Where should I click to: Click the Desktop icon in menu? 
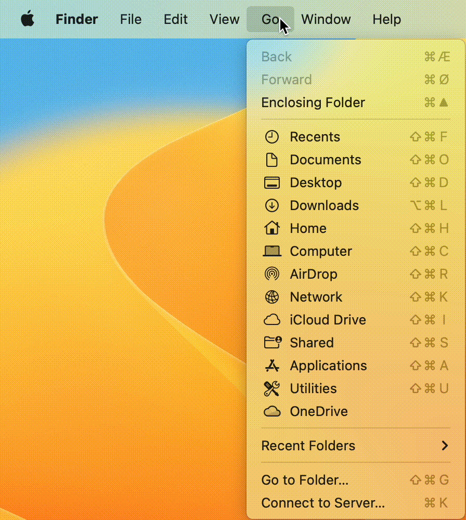point(271,183)
